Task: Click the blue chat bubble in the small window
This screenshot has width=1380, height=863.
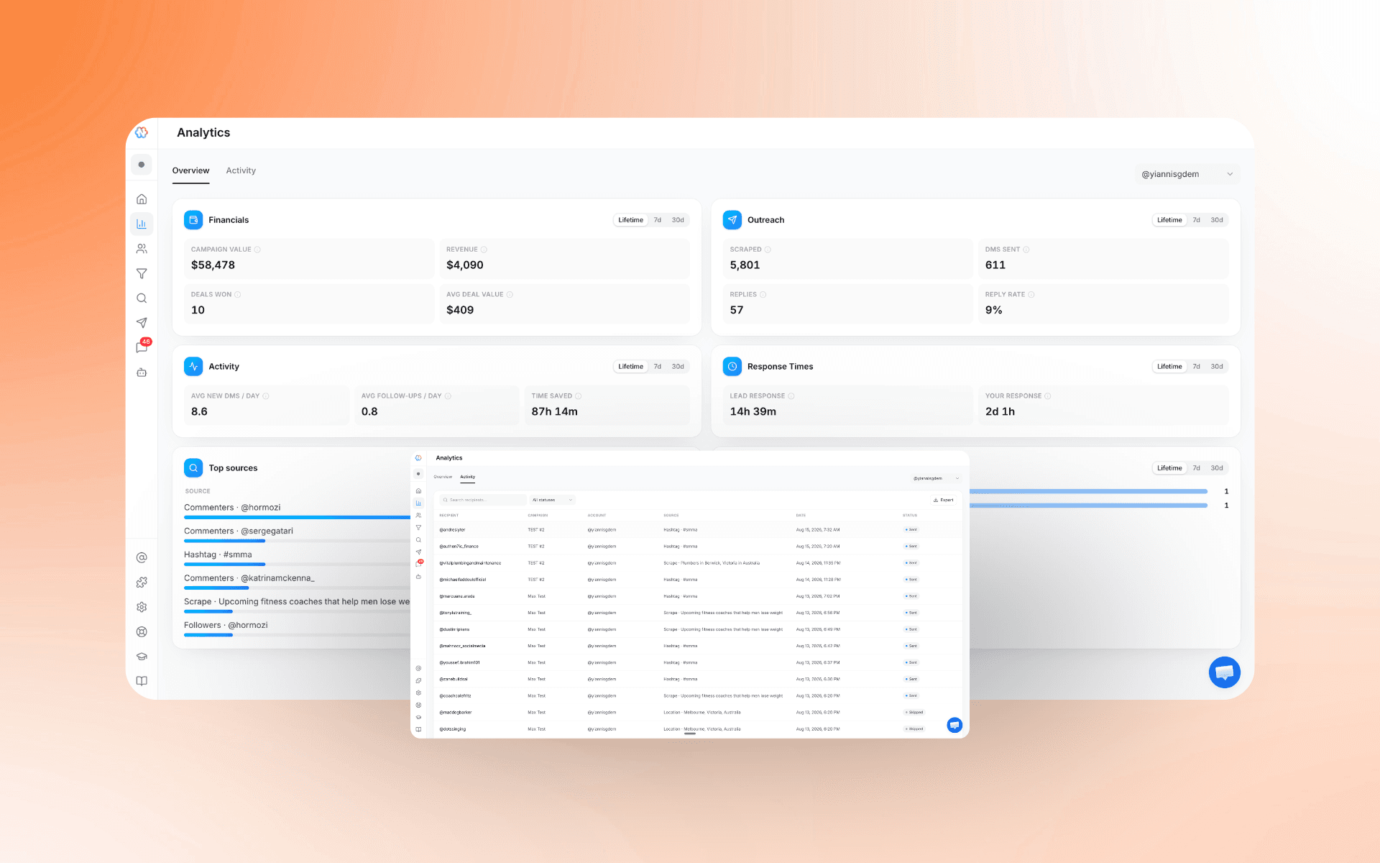Action: coord(954,725)
